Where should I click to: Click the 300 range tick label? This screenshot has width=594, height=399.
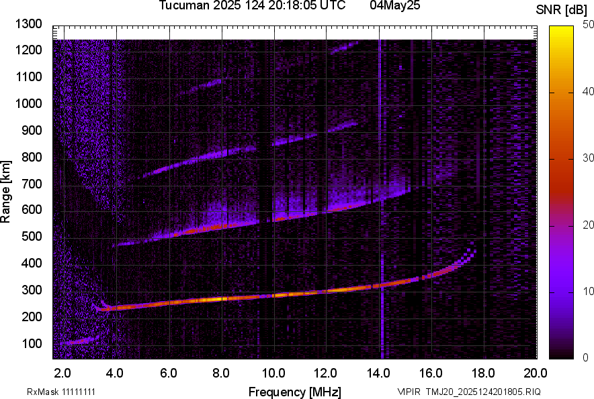32,290
